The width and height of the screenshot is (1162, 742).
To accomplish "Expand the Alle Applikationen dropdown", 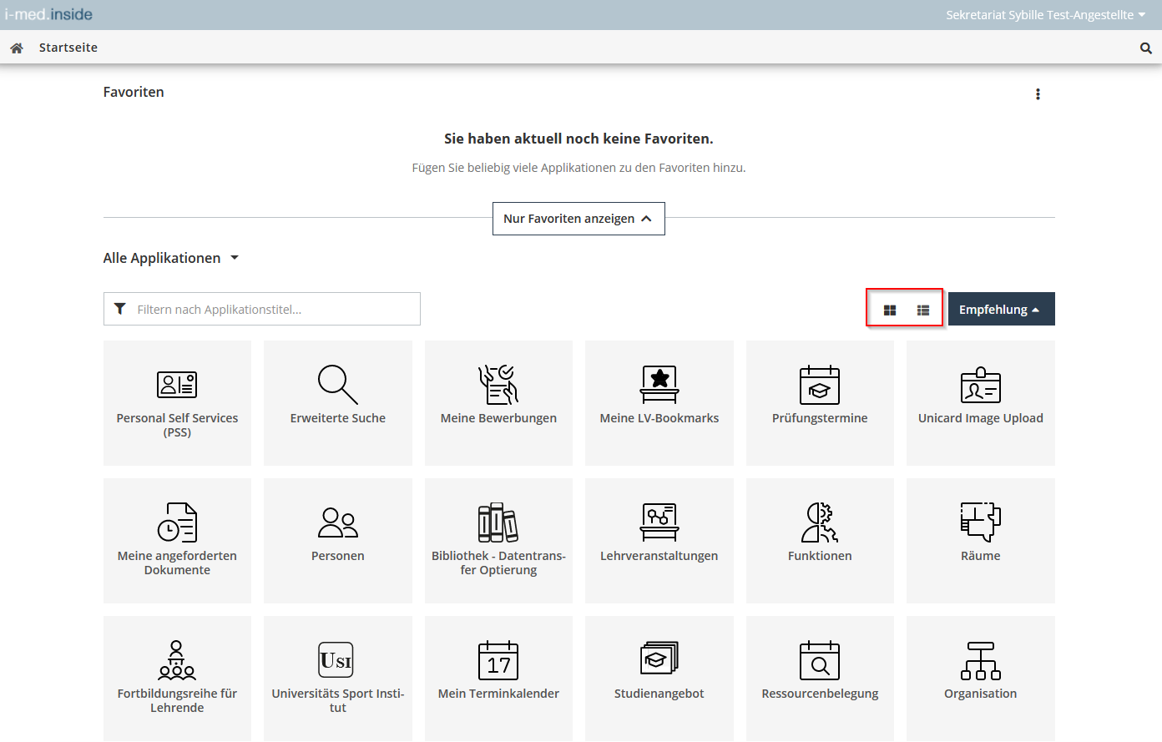I will (x=171, y=258).
